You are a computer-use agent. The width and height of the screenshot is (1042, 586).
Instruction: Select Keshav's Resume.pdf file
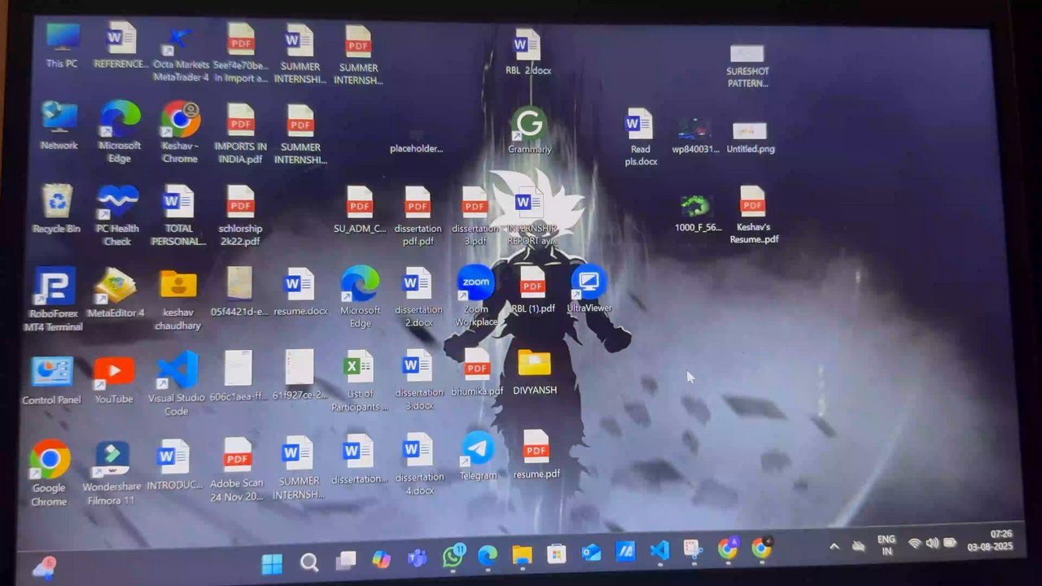pos(754,215)
